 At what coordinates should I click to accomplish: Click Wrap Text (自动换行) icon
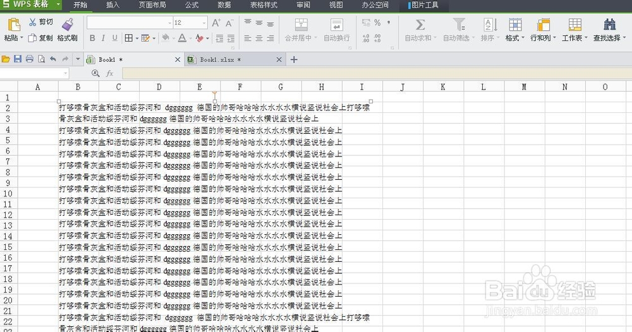point(337,25)
